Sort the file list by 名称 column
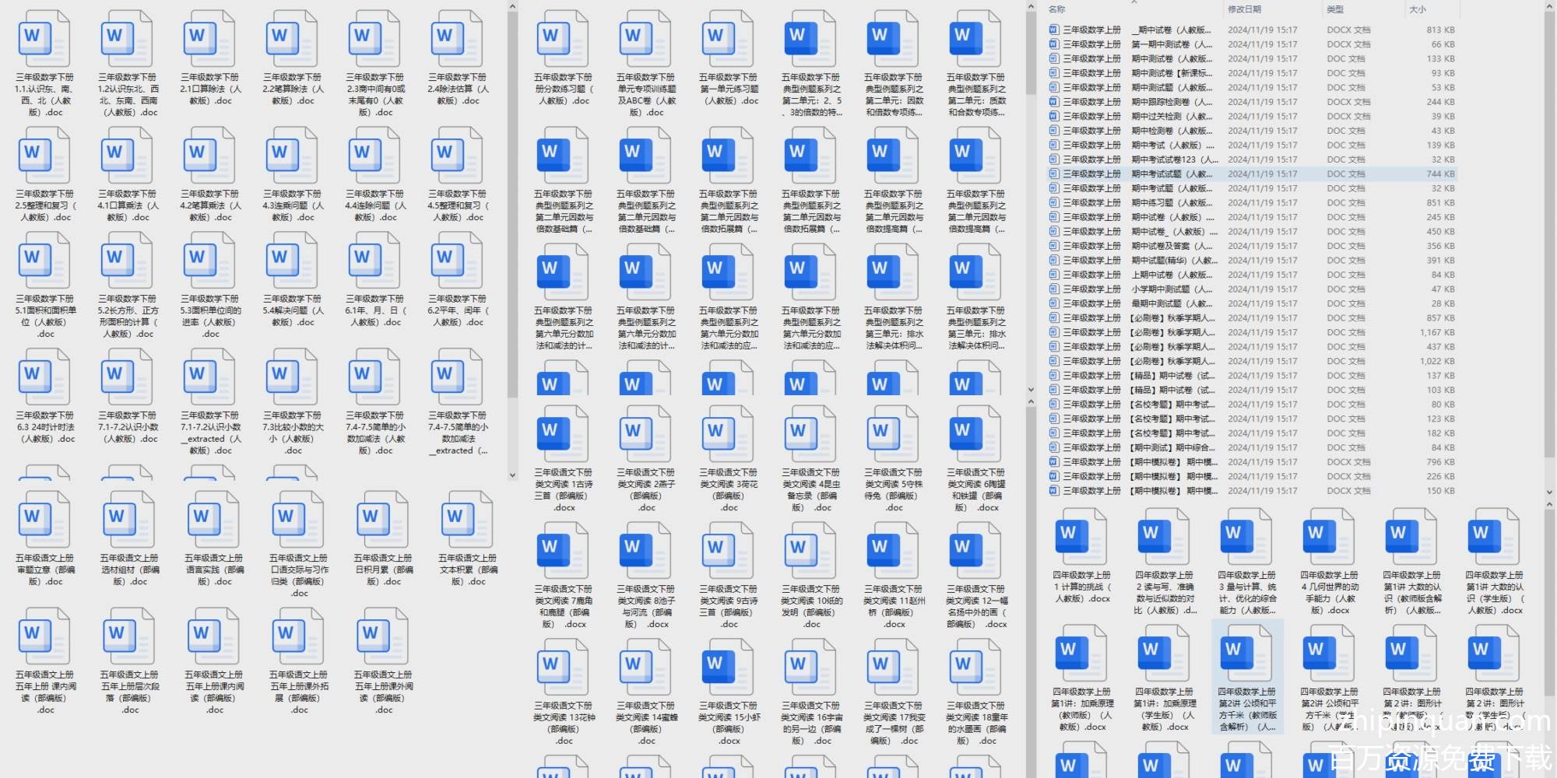1557x778 pixels. (1056, 9)
